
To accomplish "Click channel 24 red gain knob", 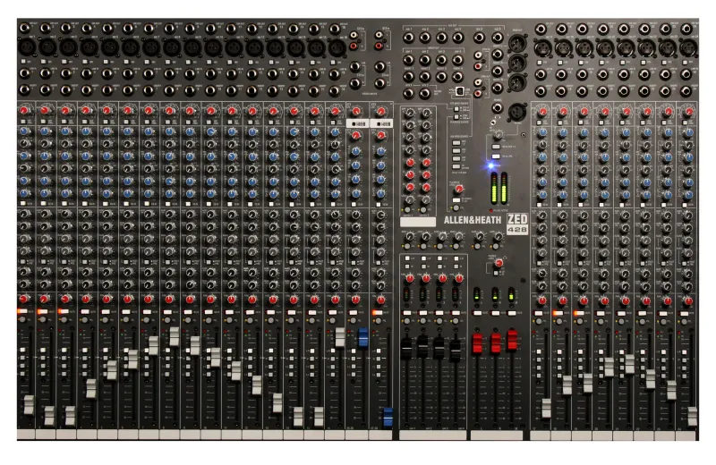I will pos(689,112).
